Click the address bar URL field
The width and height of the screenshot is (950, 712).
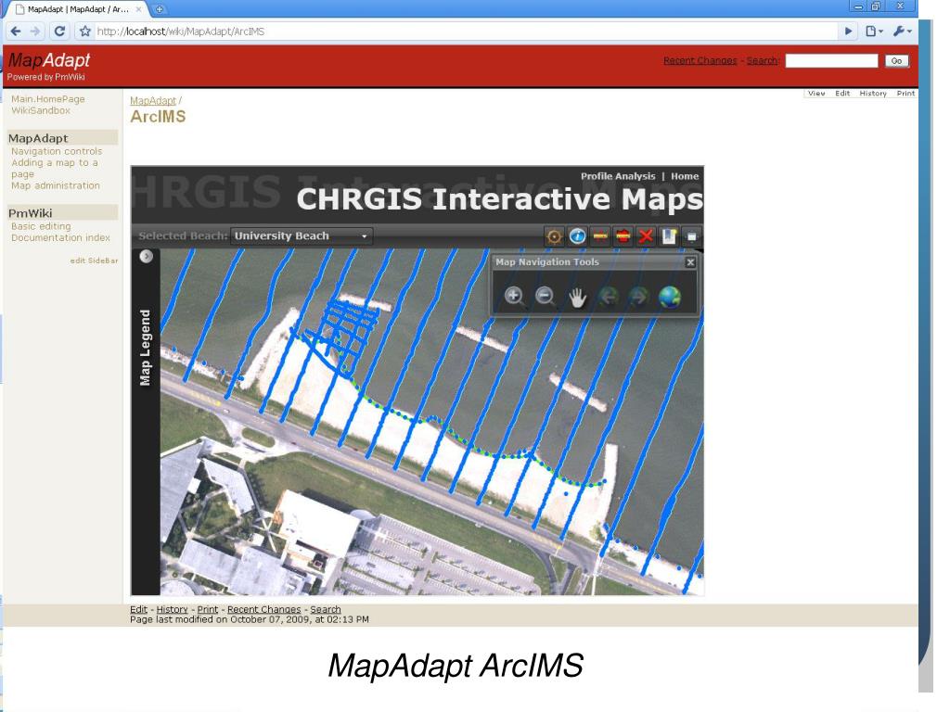coord(467,32)
